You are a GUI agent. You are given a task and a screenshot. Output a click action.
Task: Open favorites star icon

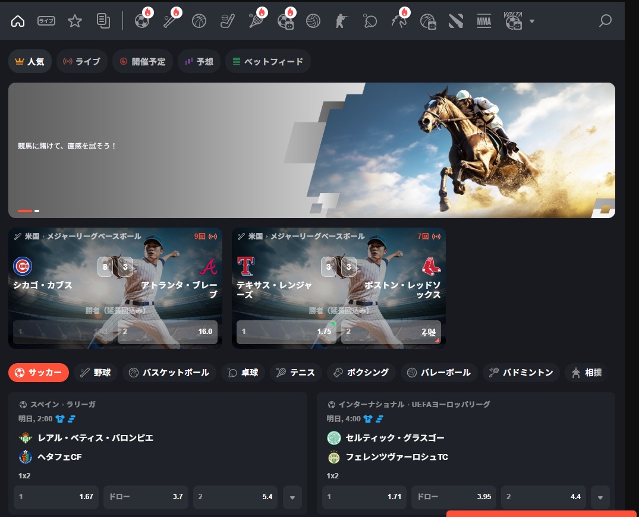click(x=74, y=21)
